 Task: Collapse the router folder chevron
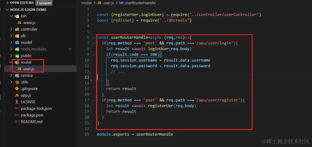coord(11,62)
